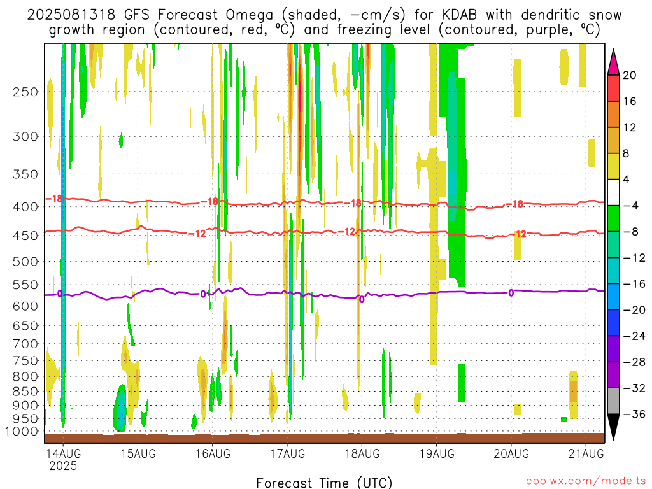This screenshot has width=652, height=489.
Task: Click the first red -18 contour label near 14AUG
Action: (55, 199)
